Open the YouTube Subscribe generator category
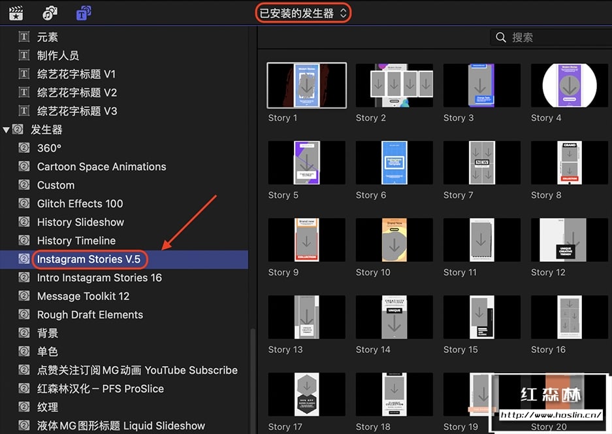Viewport: 612px width, 434px height. 137,370
